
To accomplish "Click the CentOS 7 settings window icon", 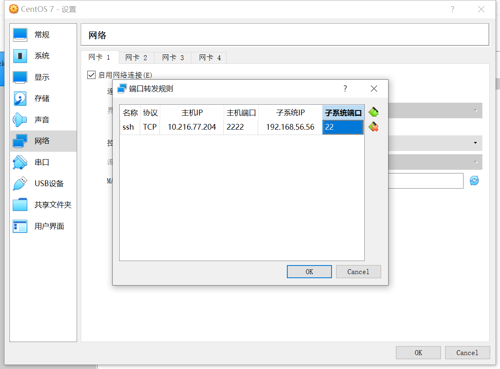I will 14,9.
